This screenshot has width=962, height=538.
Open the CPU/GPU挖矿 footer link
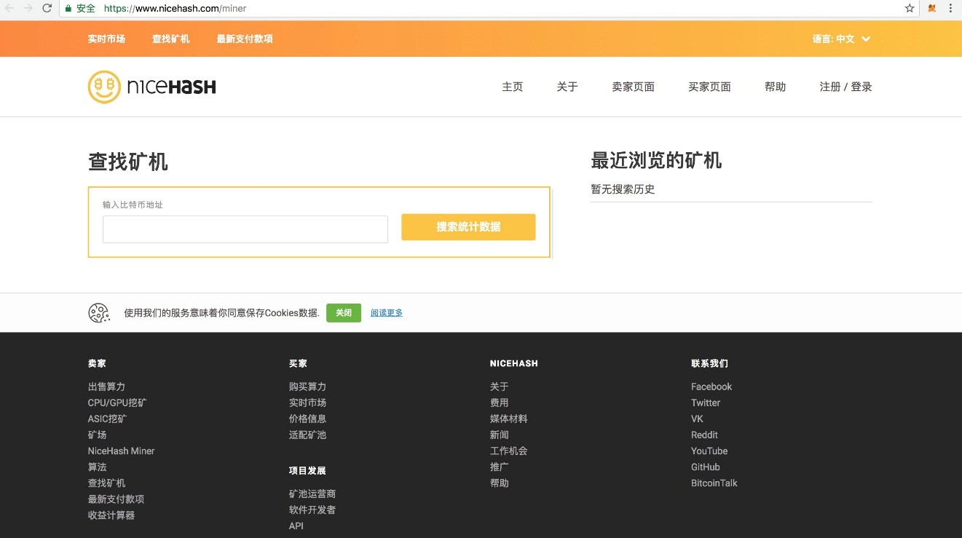[x=117, y=403]
